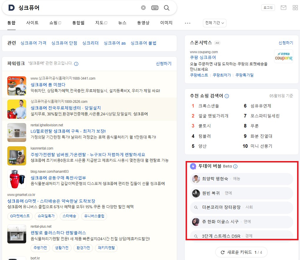Click the 주방가전 chip
The height and width of the screenshot is (260, 300).
40,248
